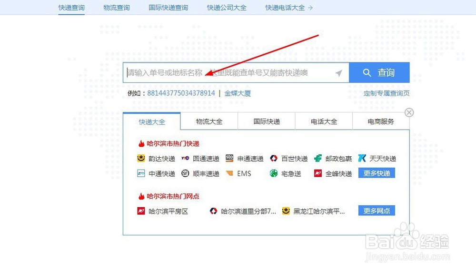Click the 更多快递 button
The image size is (476, 273).
377,173
